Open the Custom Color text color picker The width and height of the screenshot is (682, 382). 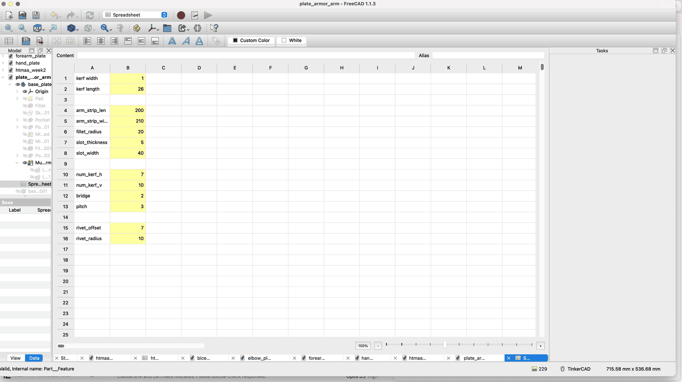(x=251, y=40)
